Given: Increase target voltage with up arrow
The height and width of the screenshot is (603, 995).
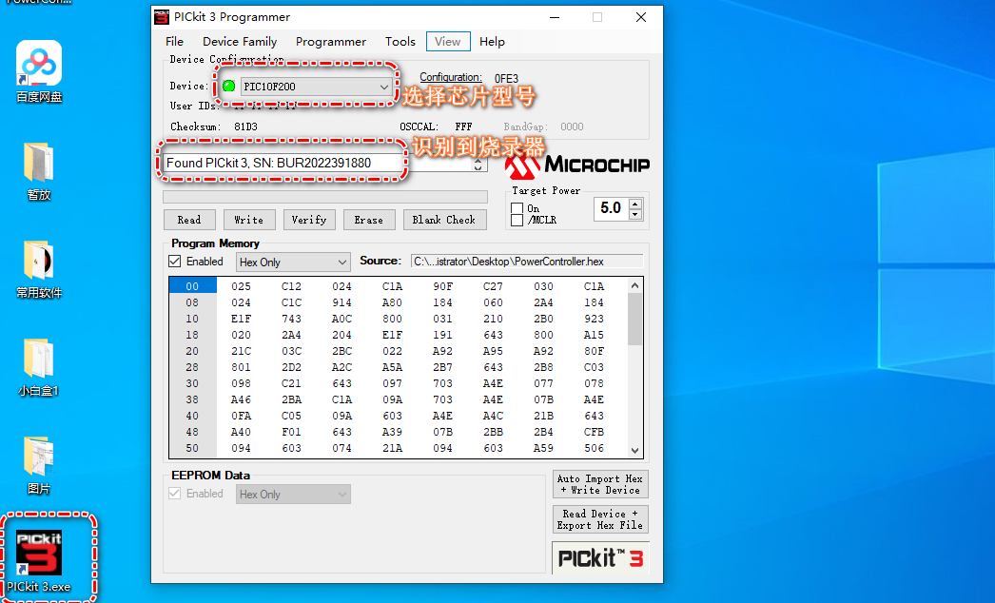Looking at the screenshot, I should coord(635,204).
